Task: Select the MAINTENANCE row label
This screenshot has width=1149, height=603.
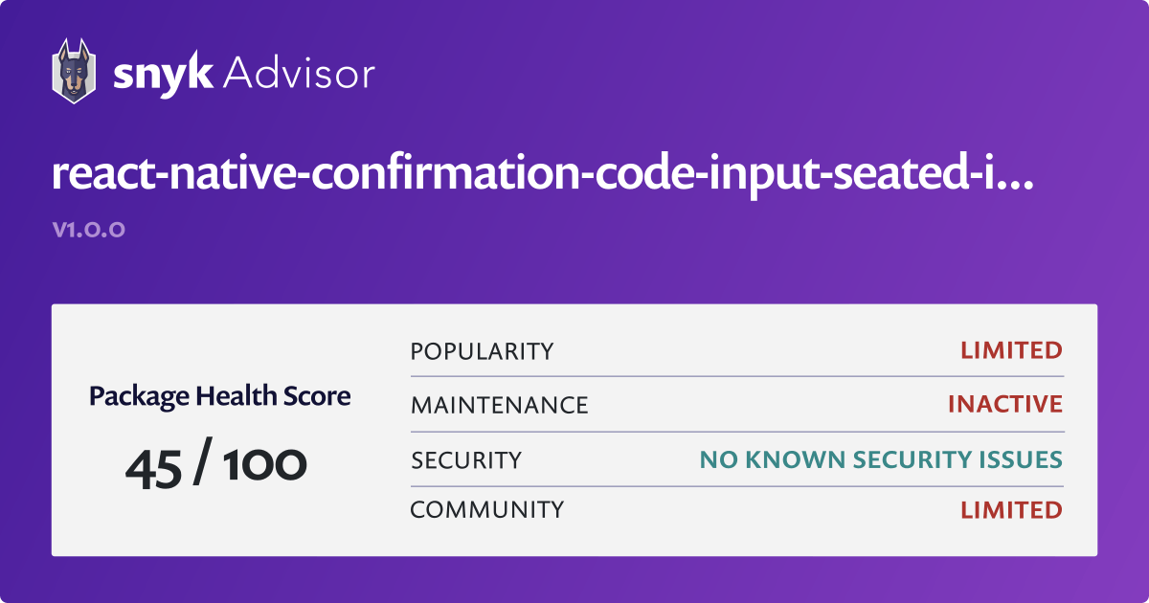Action: [499, 405]
